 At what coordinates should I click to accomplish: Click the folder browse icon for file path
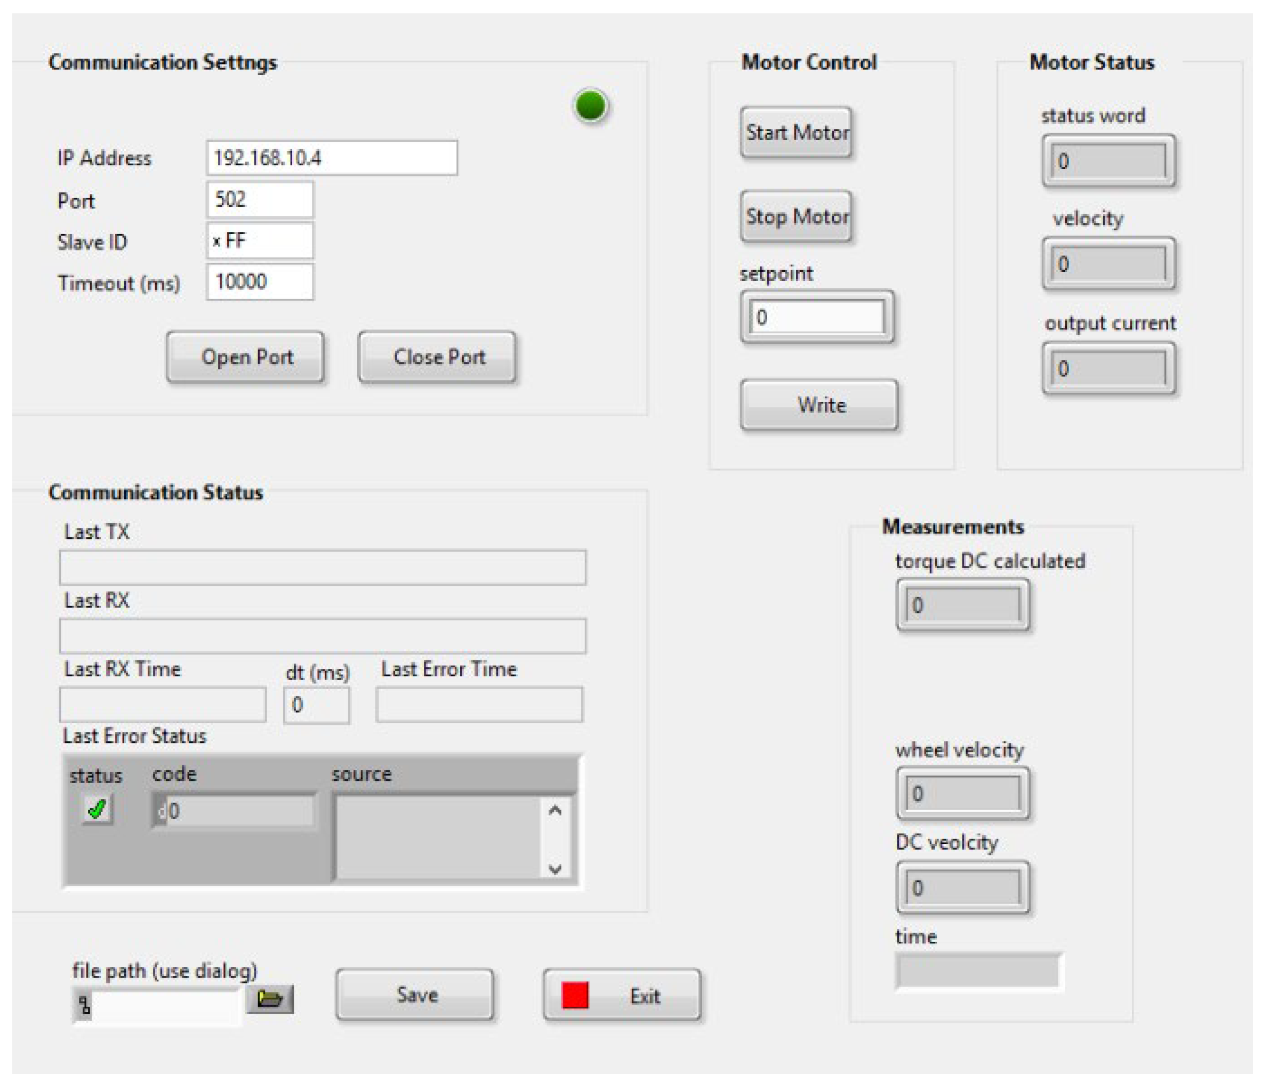270,998
